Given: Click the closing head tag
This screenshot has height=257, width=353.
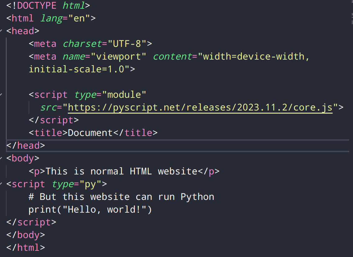Looking at the screenshot, I should (x=26, y=146).
